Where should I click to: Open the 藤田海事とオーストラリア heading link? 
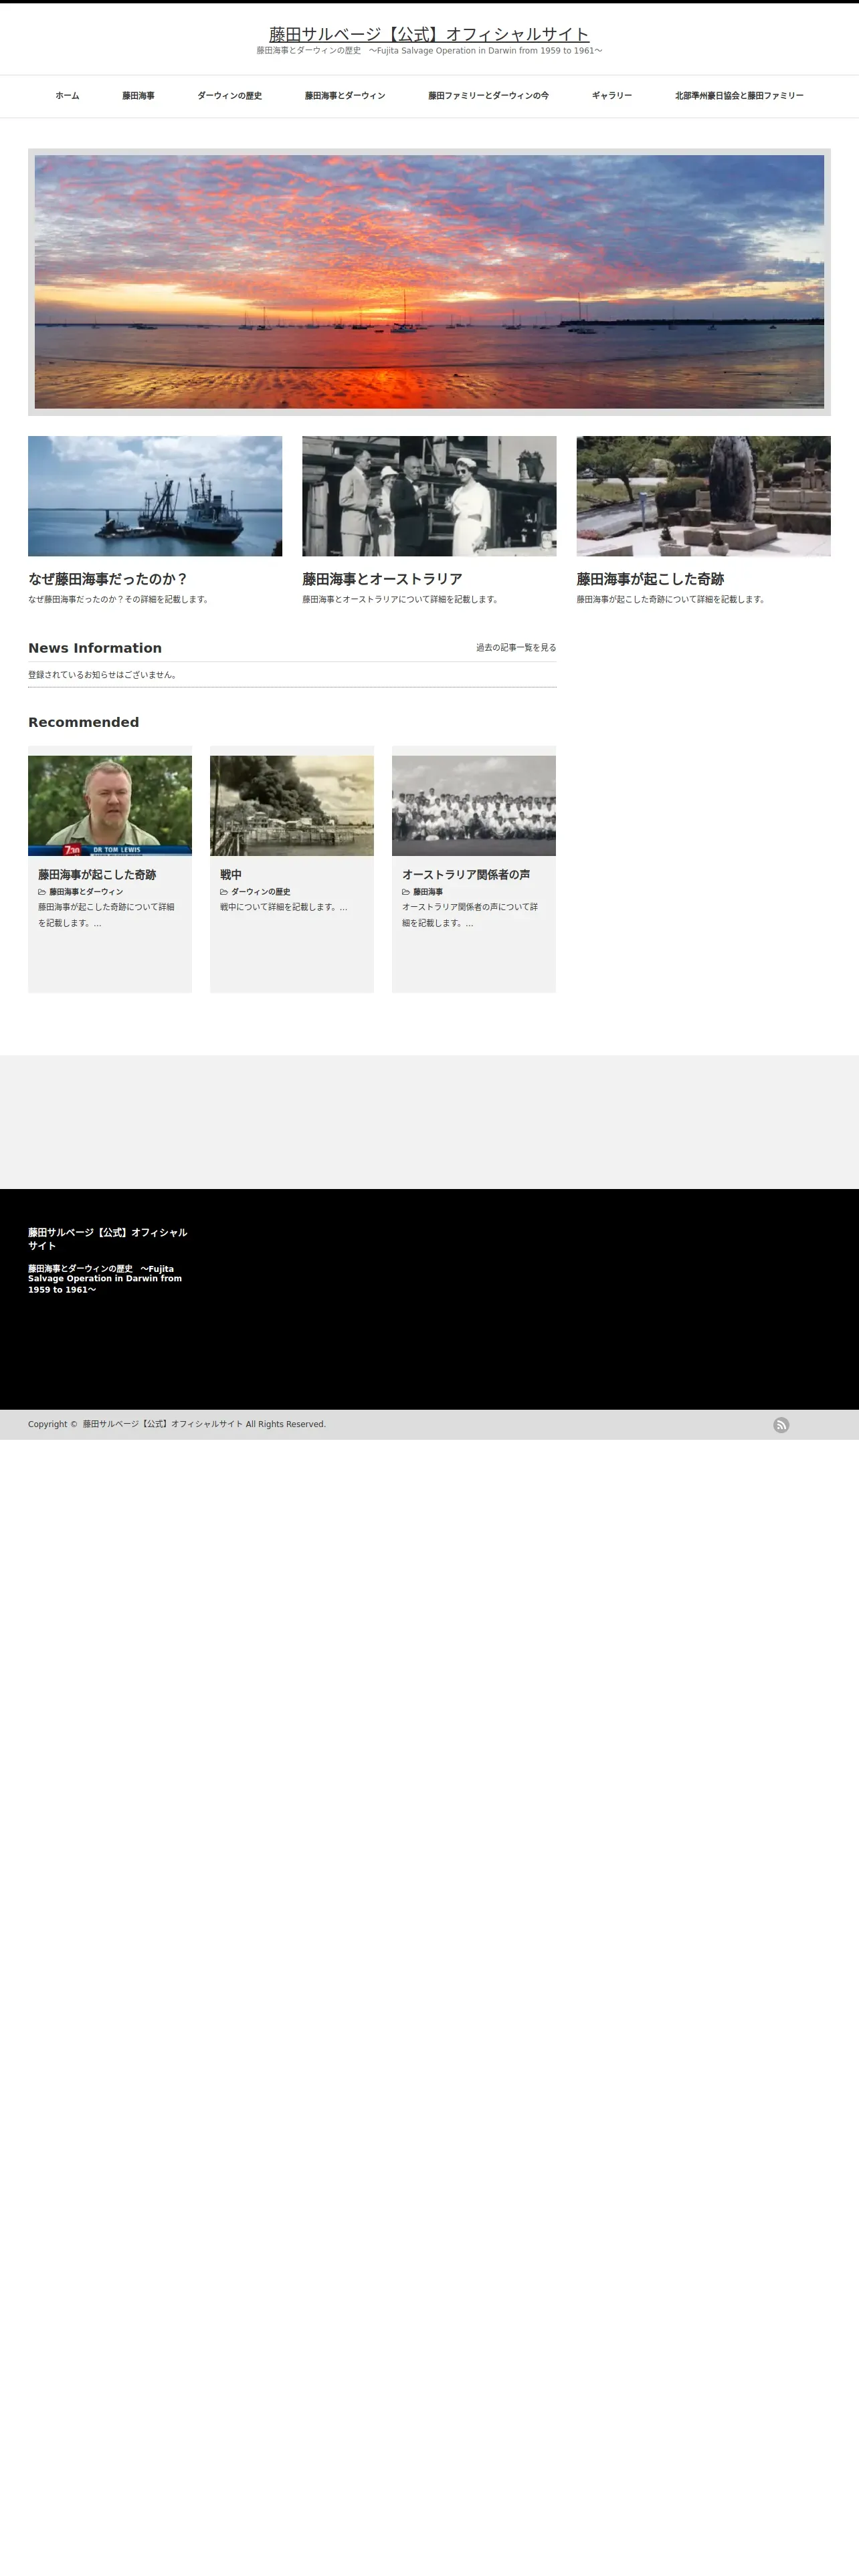(382, 579)
